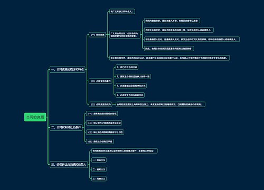Image resolution: width=264 pixels, height=190 pixels.
Task: Select node 一、合同变更的概念和特点
Action: (x=68, y=69)
